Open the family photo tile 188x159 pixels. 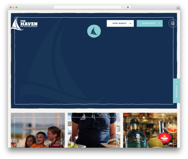[38, 130]
